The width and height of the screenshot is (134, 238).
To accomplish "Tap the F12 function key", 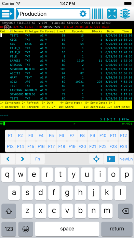I will click(123, 135).
